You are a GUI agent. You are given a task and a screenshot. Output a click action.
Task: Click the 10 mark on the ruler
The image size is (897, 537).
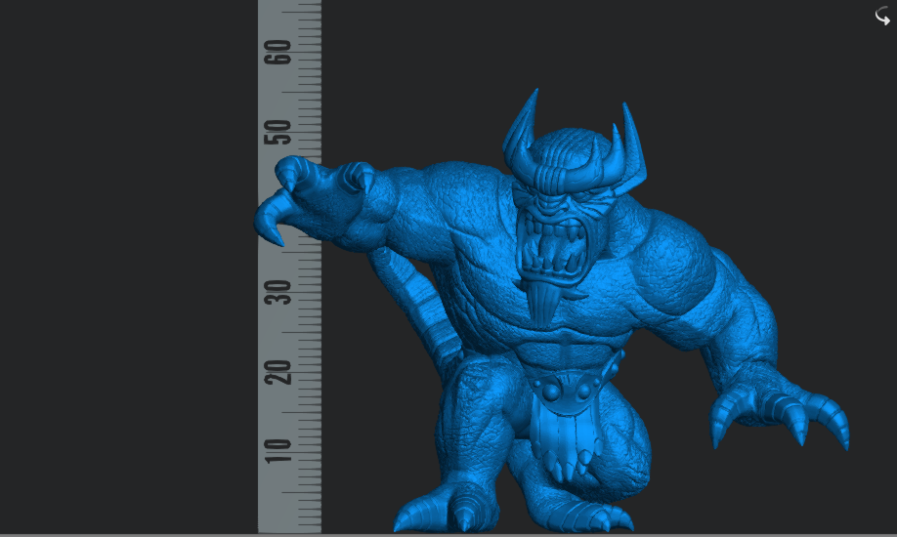pyautogui.click(x=283, y=450)
